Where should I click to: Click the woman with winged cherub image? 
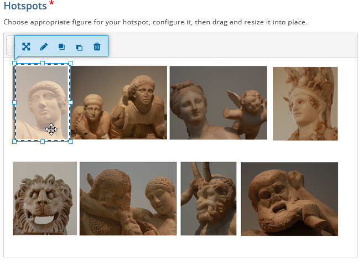(218, 102)
